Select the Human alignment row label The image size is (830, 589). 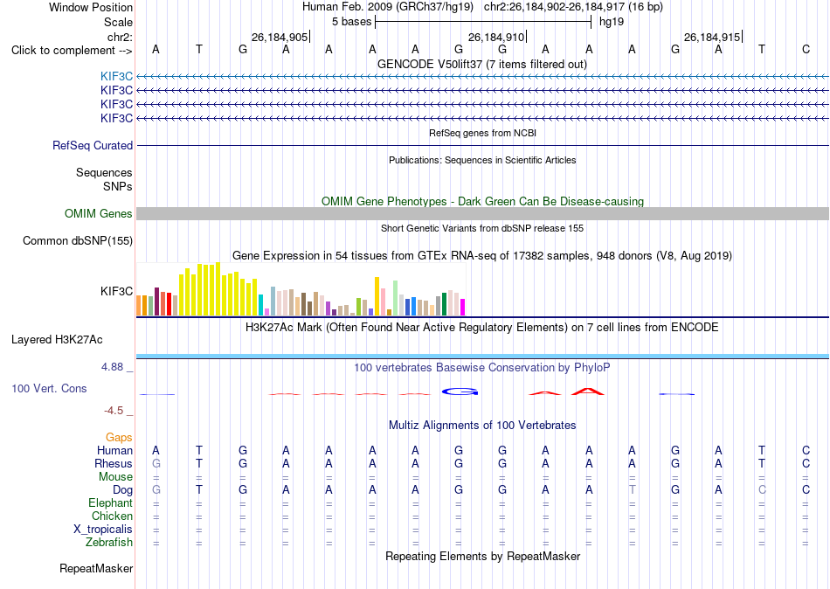[114, 451]
